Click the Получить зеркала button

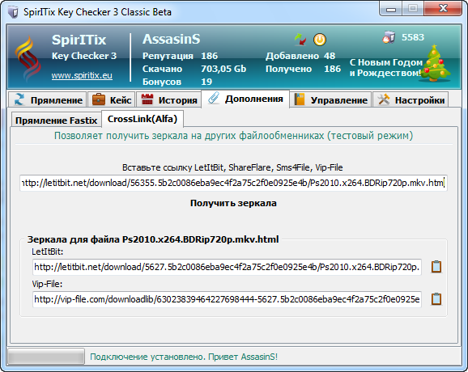point(233,203)
